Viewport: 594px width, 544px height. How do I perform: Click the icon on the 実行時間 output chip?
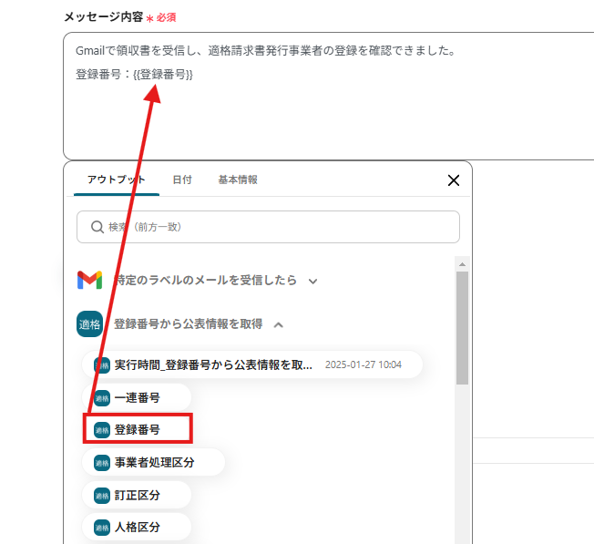[x=102, y=365]
